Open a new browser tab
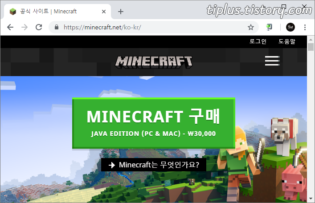 121,12
